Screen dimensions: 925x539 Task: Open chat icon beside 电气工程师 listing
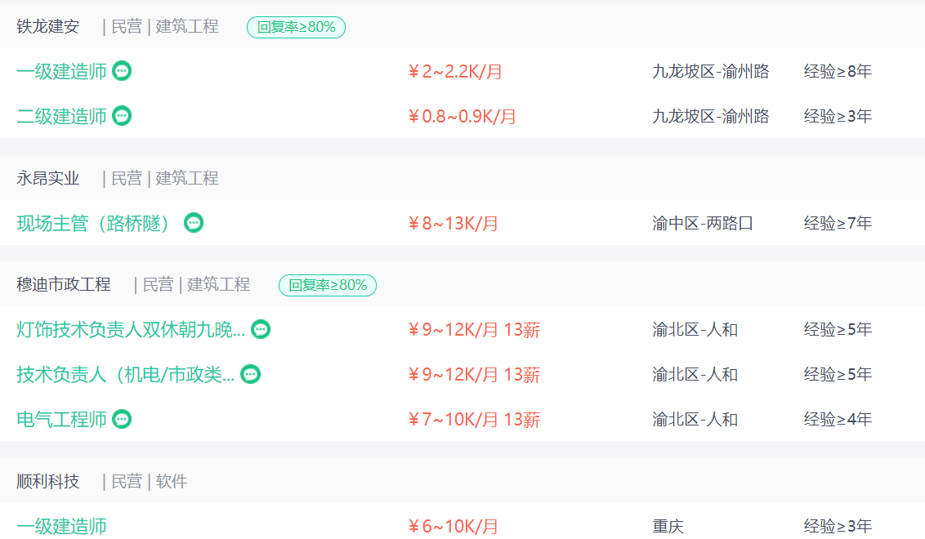click(122, 419)
